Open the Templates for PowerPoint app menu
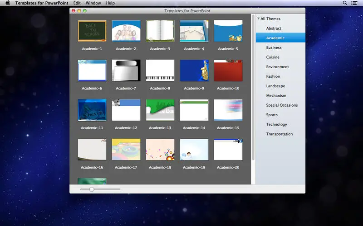Image resolution: width=363 pixels, height=226 pixels. click(41, 3)
